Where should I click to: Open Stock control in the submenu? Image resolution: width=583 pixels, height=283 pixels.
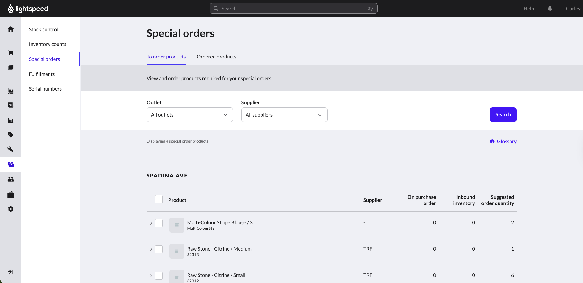(43, 29)
